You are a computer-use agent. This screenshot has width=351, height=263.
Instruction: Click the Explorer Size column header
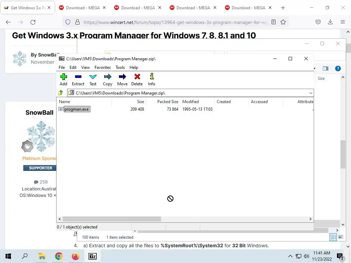pyautogui.click(x=321, y=78)
